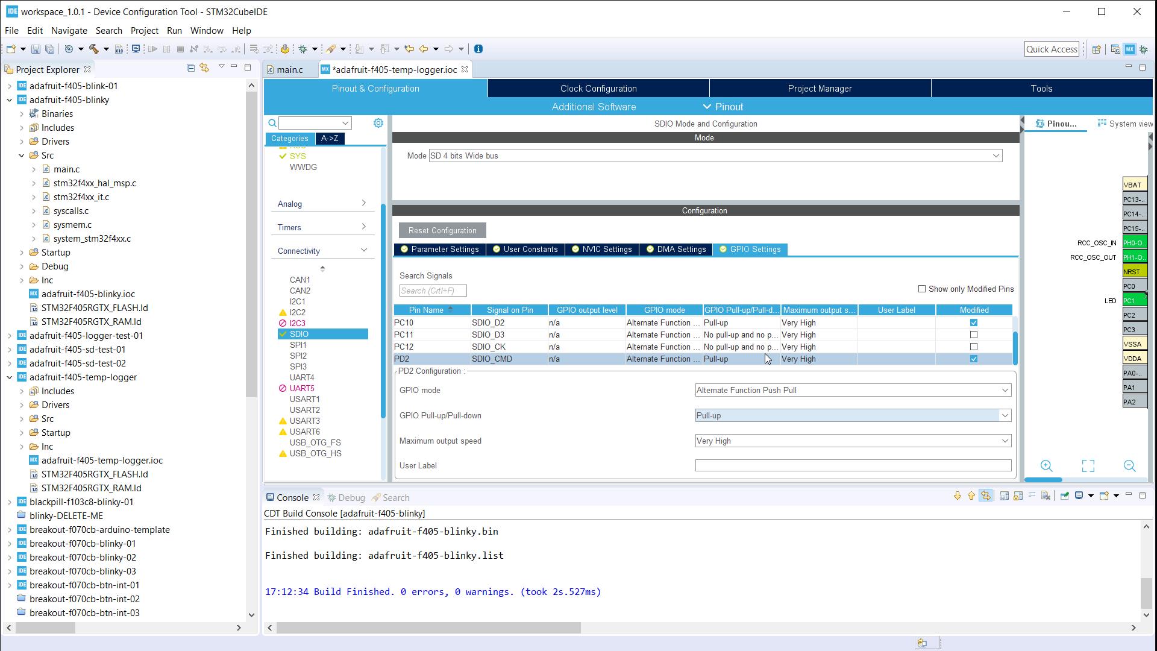Open the Project menu
Image resolution: width=1157 pixels, height=651 pixels.
click(x=144, y=30)
